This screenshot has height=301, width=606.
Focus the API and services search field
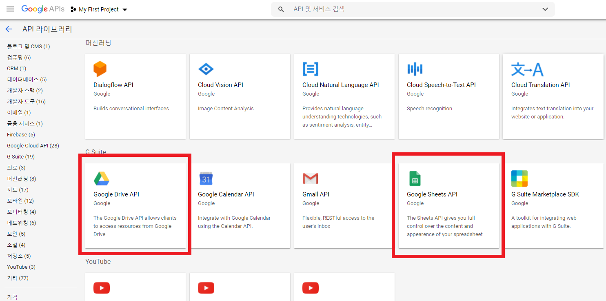click(413, 9)
